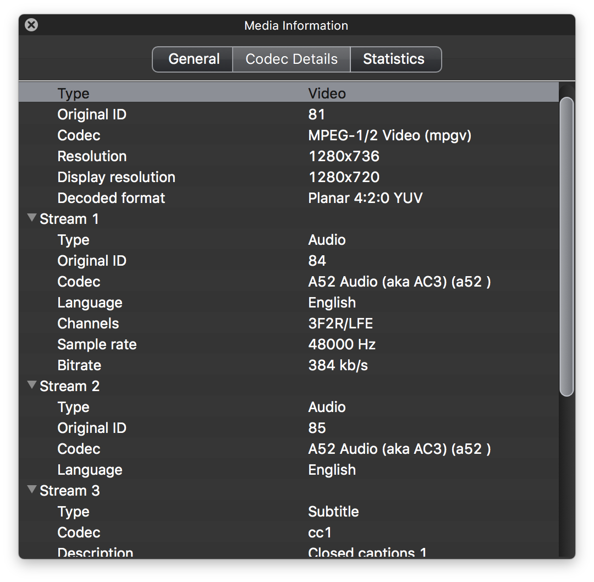Close the Media Information window
594x582 pixels.
point(31,25)
